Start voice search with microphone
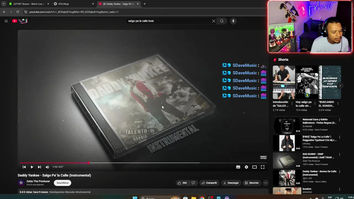Viewport: 354px width, 199px height. (233, 21)
